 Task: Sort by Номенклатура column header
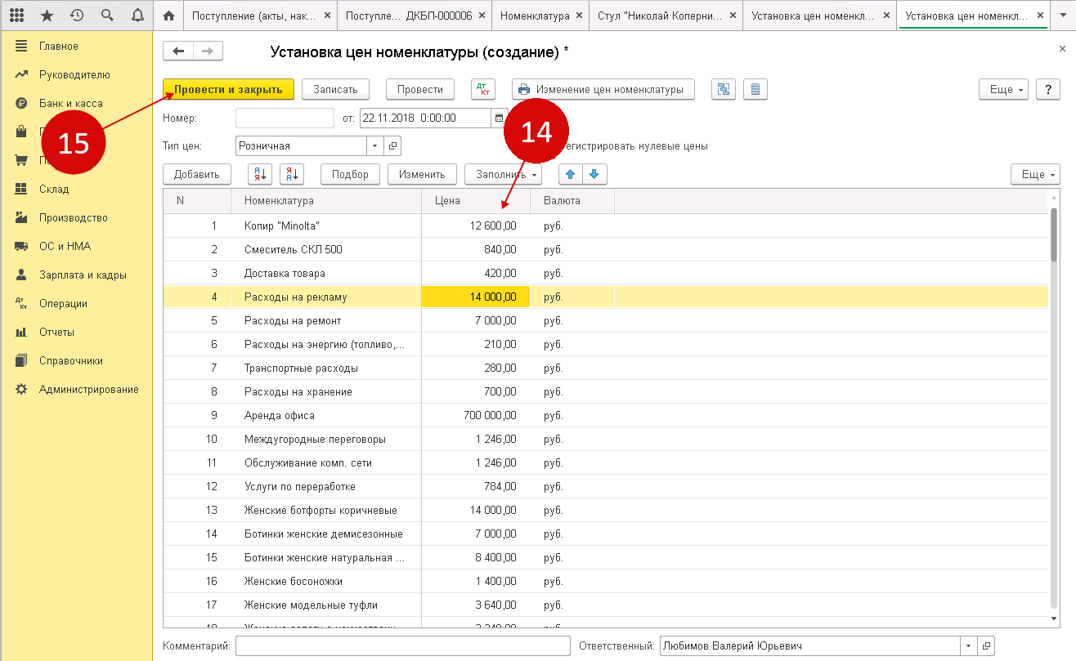326,200
